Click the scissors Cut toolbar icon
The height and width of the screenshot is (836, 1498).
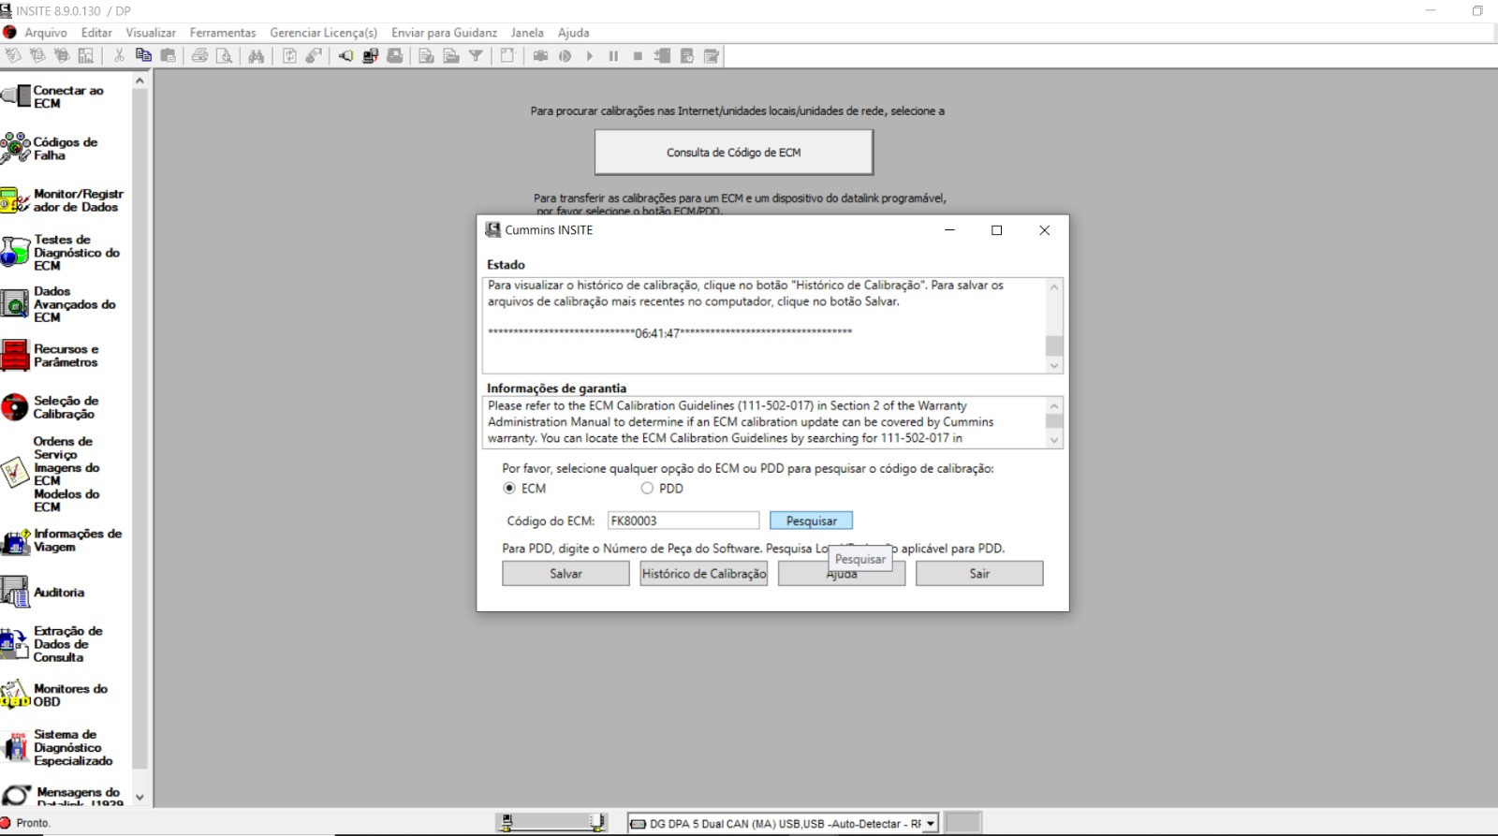(119, 56)
